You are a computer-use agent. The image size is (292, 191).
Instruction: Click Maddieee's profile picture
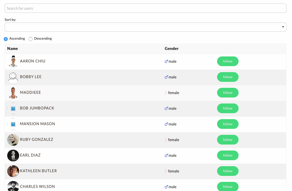(13, 93)
